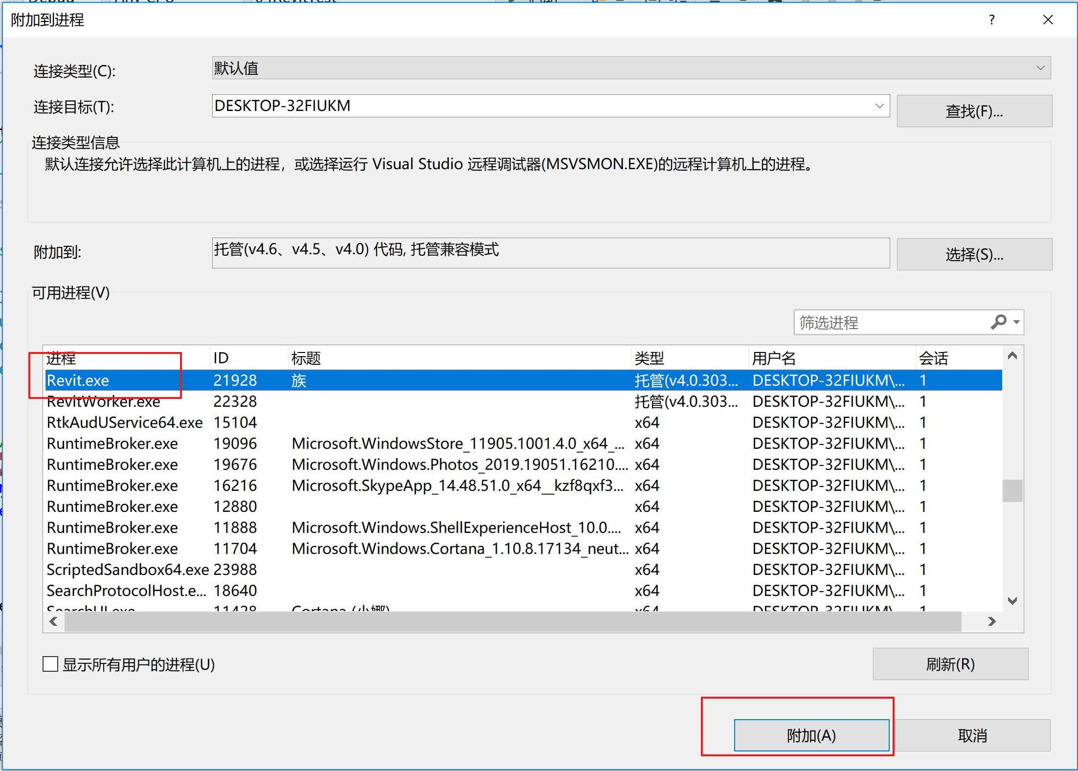The height and width of the screenshot is (771, 1078).
Task: Click horizontal scroll right arrow
Action: point(991,621)
